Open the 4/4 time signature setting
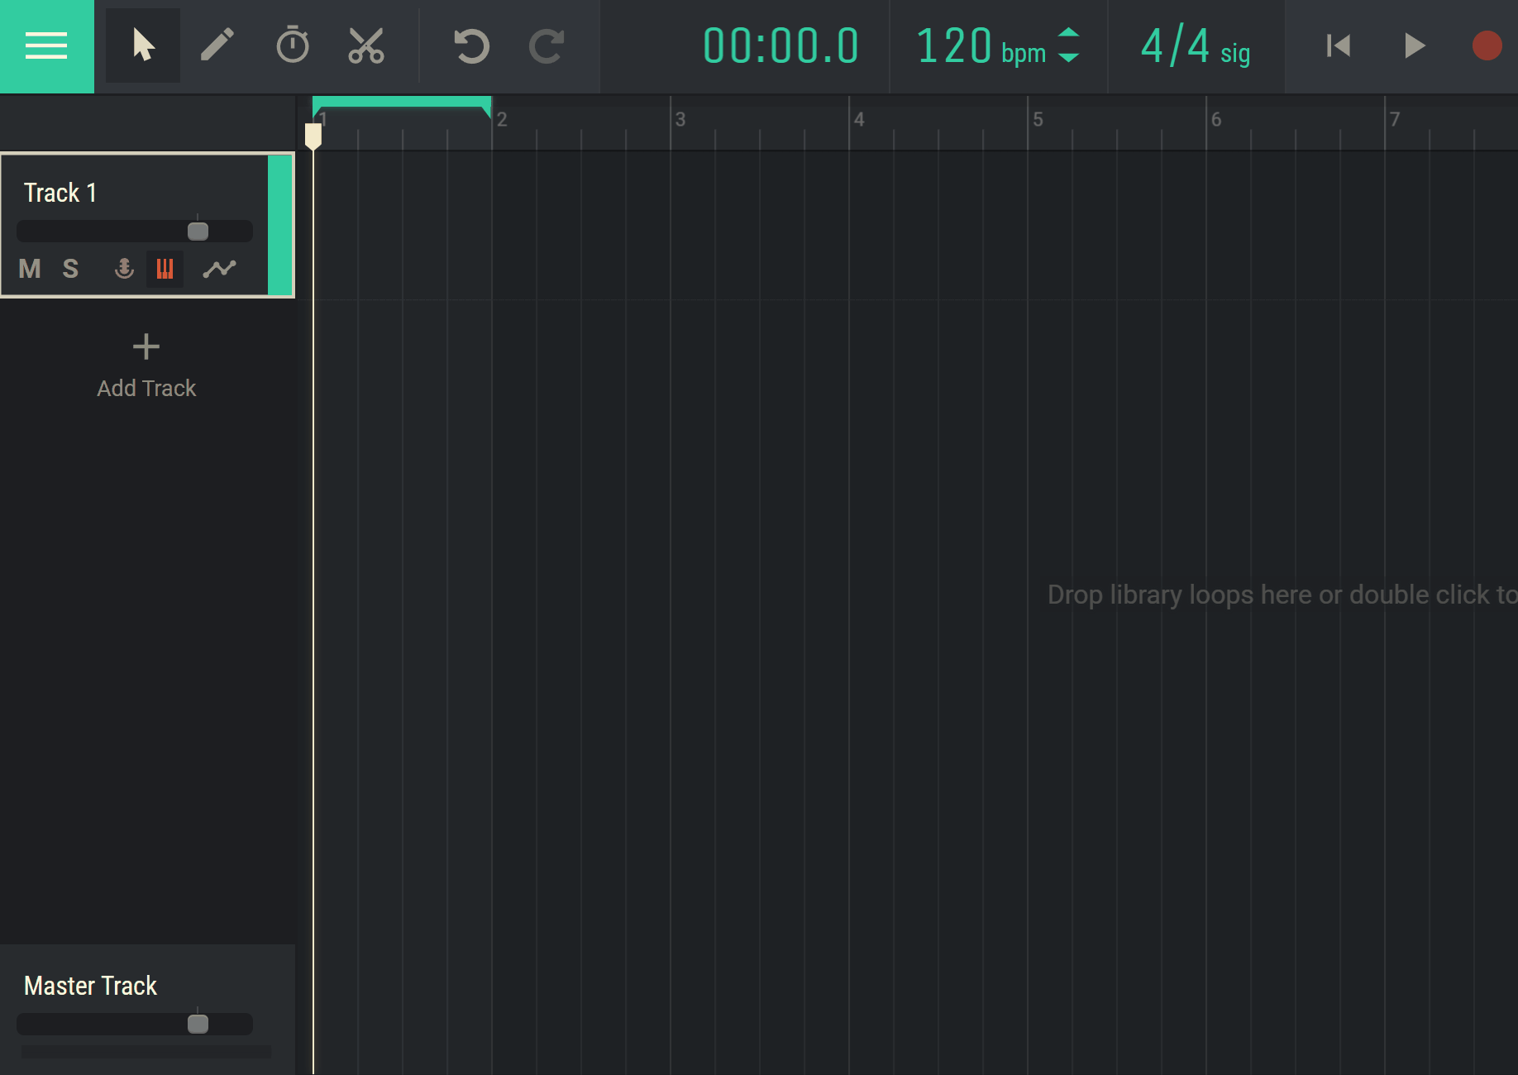This screenshot has width=1518, height=1075. 1195,46
